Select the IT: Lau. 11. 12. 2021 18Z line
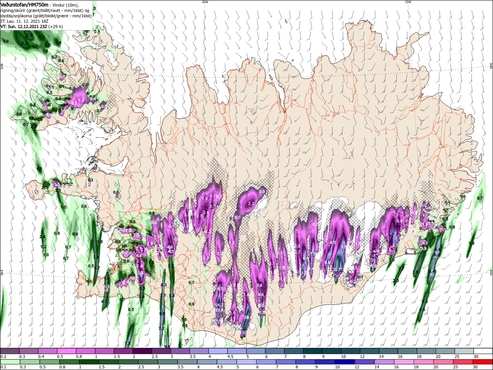493x370 pixels. (24, 21)
